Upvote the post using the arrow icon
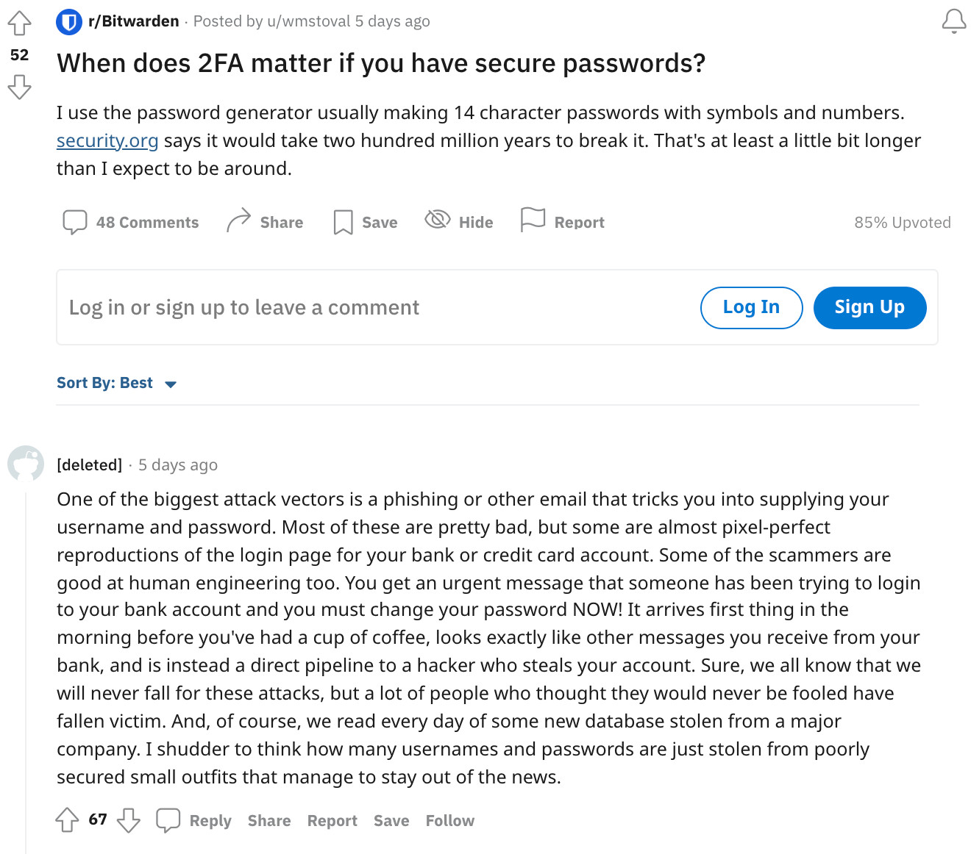The image size is (971, 854). pyautogui.click(x=19, y=21)
